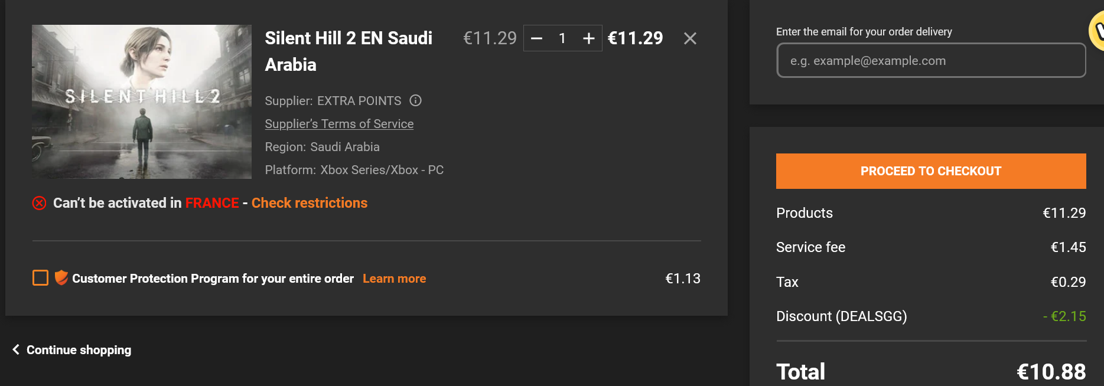Decrease quantity with the minus button

tap(536, 39)
